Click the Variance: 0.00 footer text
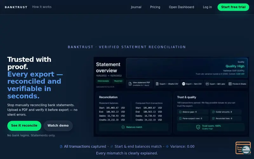The width and height of the screenshot is (254, 159). 182,147
